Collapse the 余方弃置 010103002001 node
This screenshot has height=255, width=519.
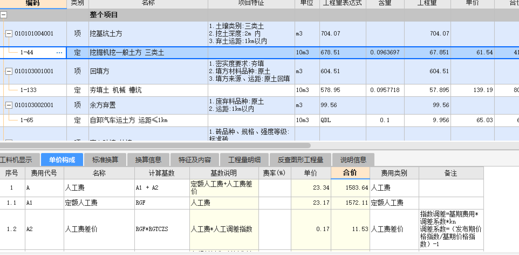point(9,105)
